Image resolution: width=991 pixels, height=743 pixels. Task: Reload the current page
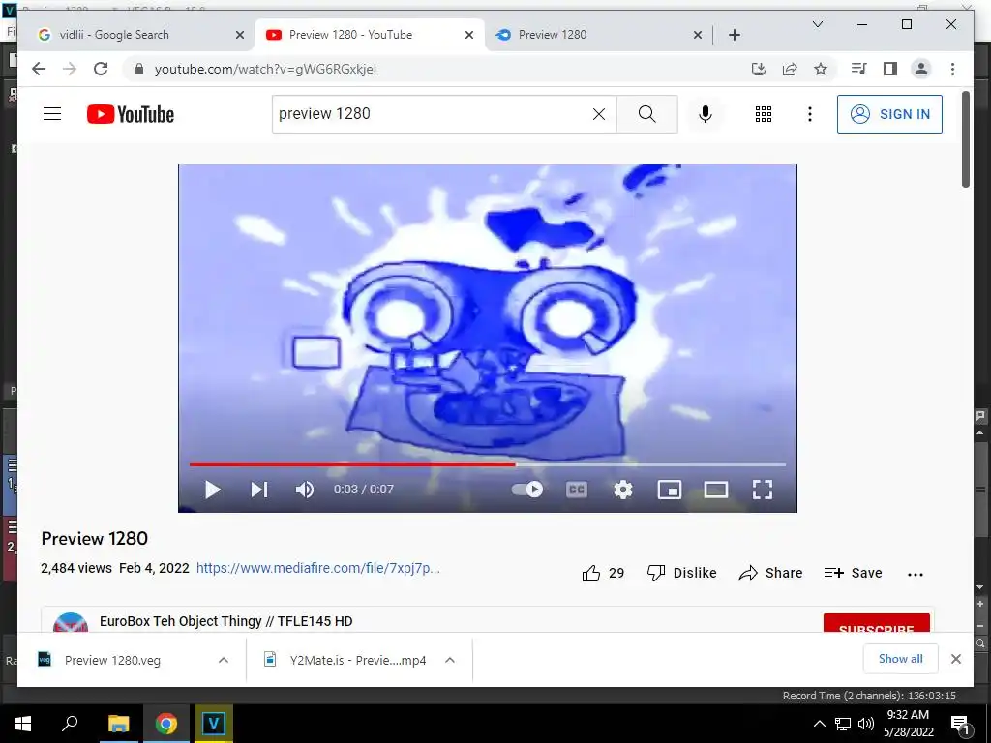(101, 69)
